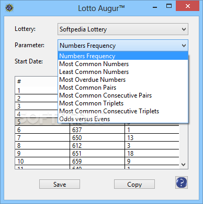Select Most Common Consecutive Triplets option
Screen dimensions: 203x204
coord(123,111)
